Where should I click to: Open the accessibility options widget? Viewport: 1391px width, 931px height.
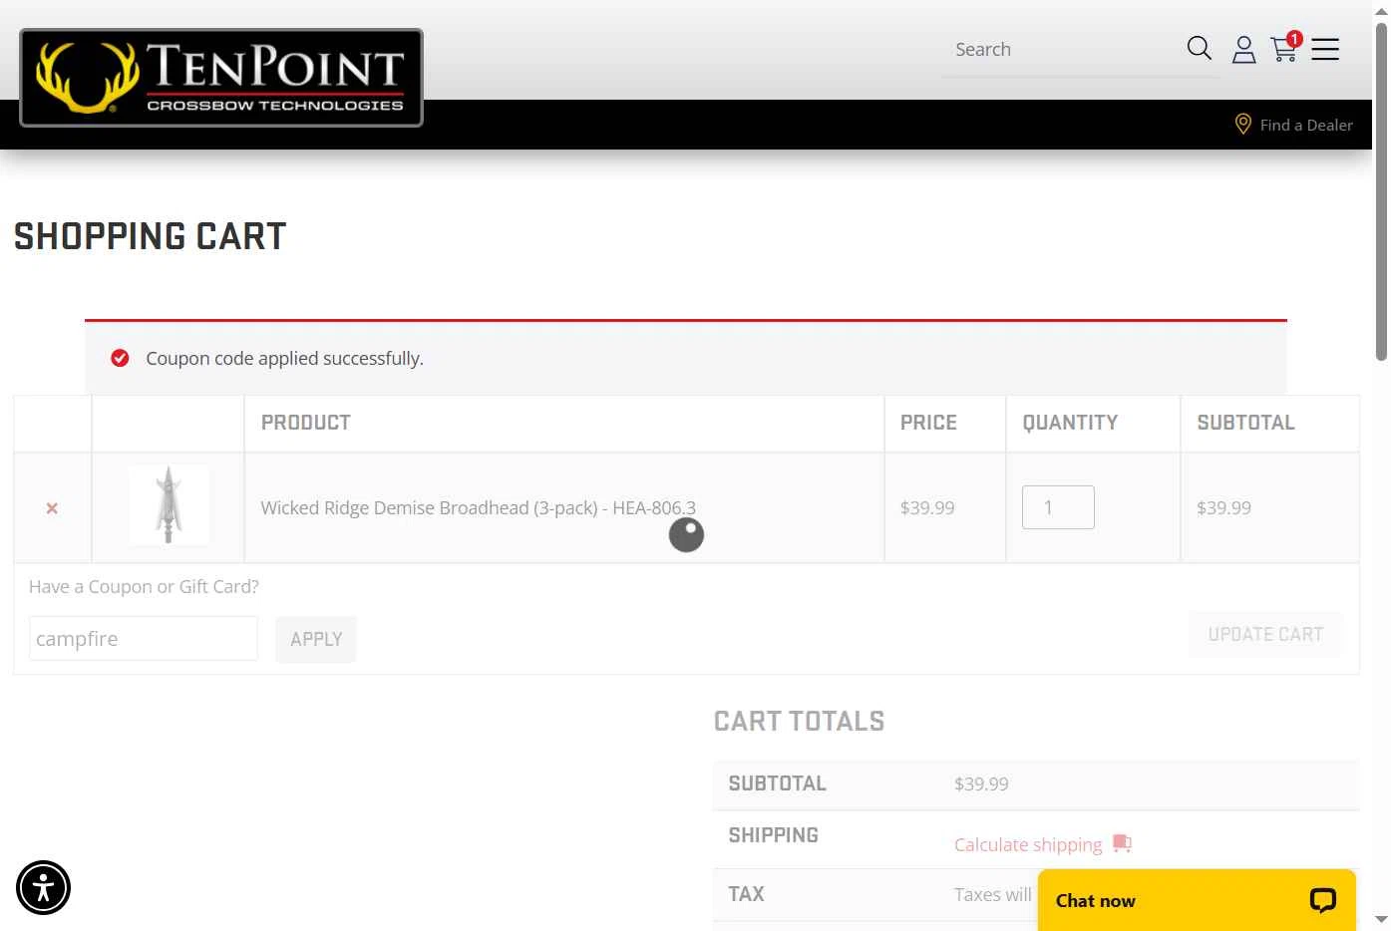tap(43, 887)
